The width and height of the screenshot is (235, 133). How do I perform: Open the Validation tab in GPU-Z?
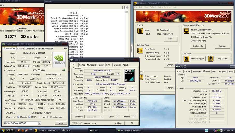(x=30, y=49)
